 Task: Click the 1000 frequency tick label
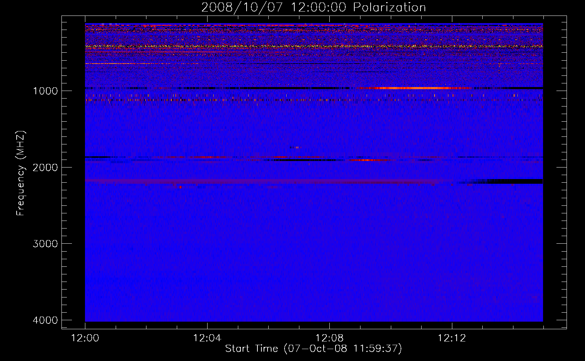click(x=45, y=91)
